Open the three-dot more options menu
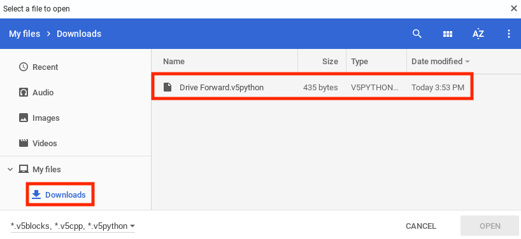 (509, 34)
